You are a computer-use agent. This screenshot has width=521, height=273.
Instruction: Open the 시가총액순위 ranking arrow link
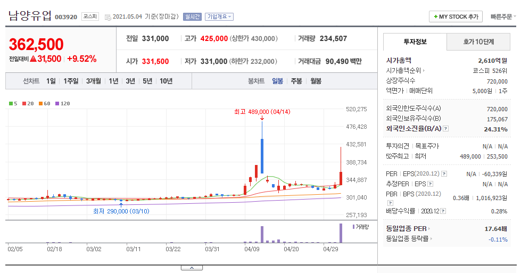point(406,71)
